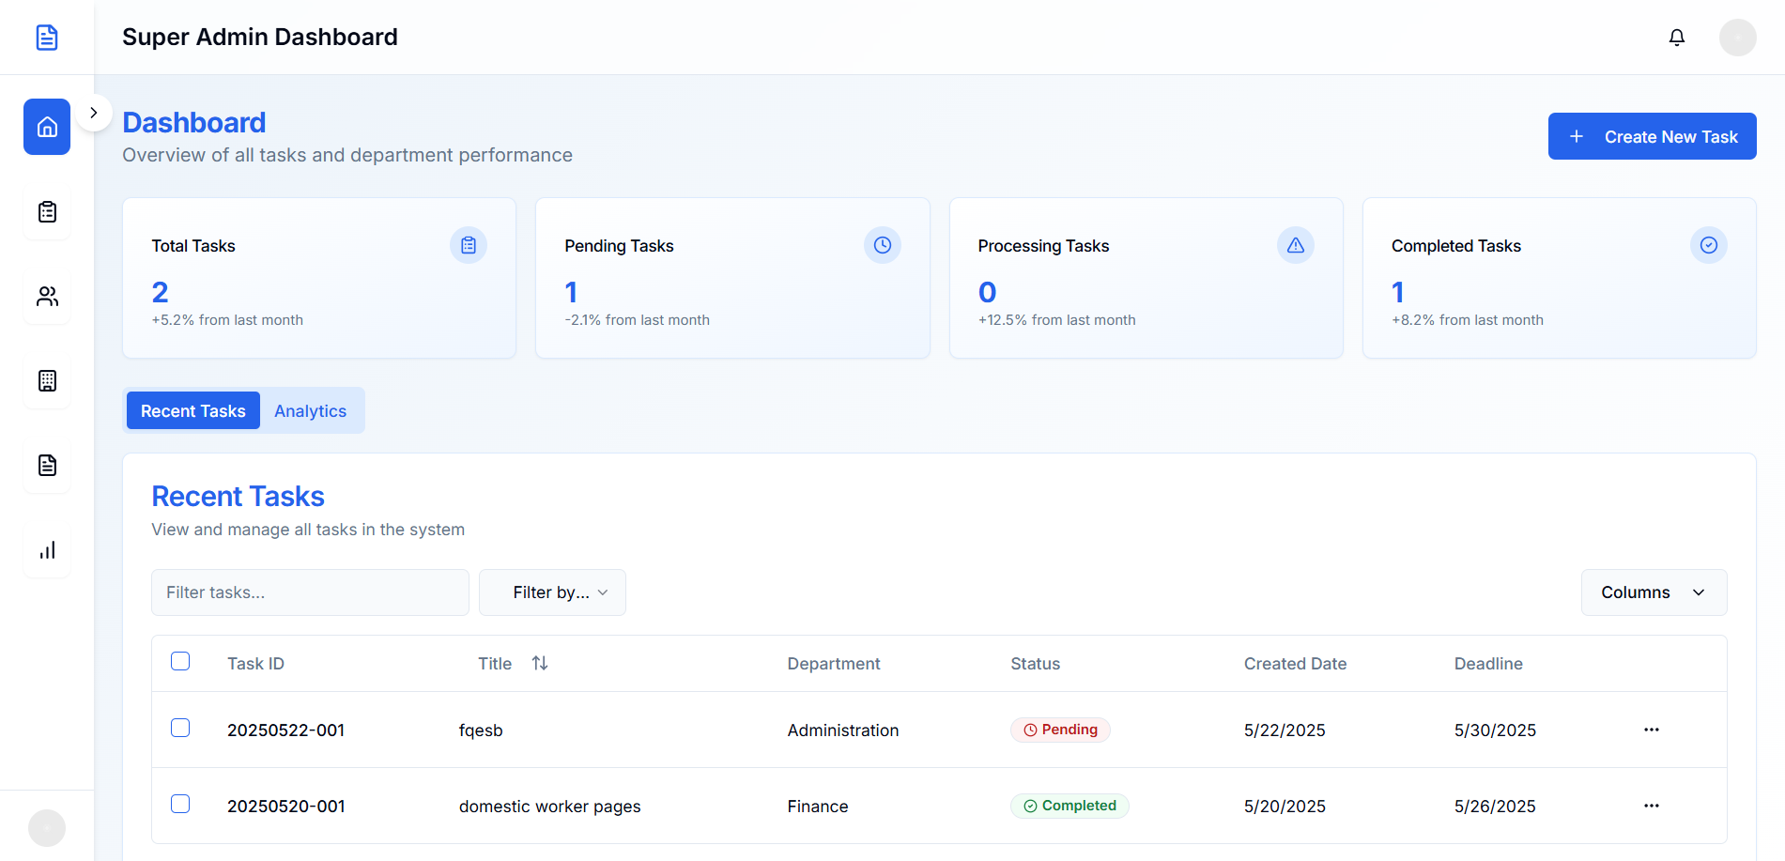Screen dimensions: 1785x861
Task: Click the 5/22/2025 created date cell
Action: [1285, 730]
